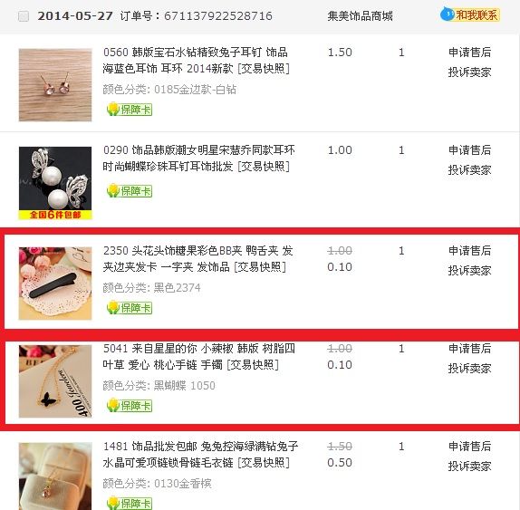Click the 保障卡 badge under the rabbit necklace

130,504
